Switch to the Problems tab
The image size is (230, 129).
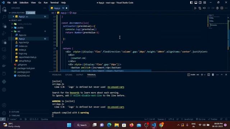click(x=57, y=75)
